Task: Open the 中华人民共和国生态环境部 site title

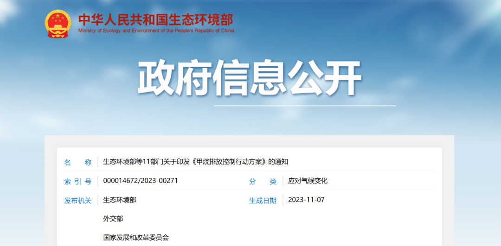Action: point(156,20)
